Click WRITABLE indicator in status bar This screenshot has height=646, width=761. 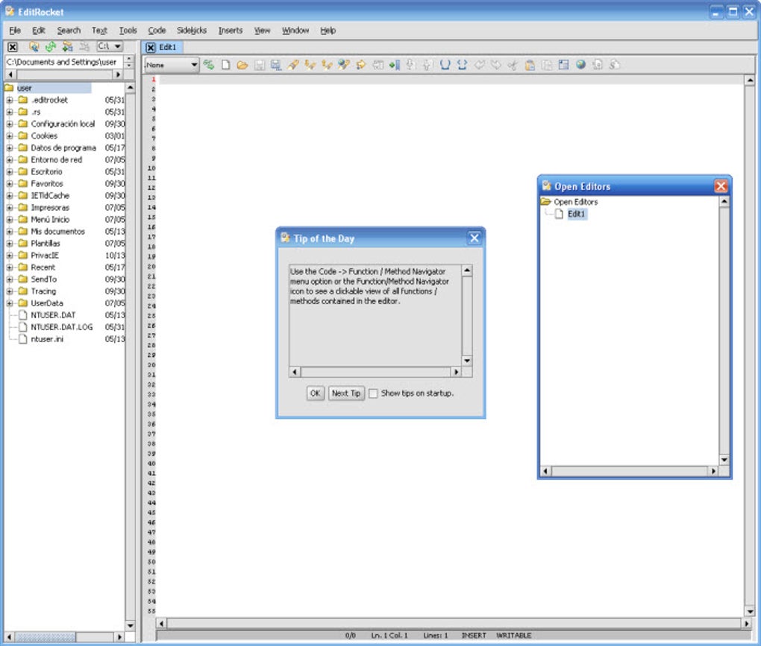(513, 636)
